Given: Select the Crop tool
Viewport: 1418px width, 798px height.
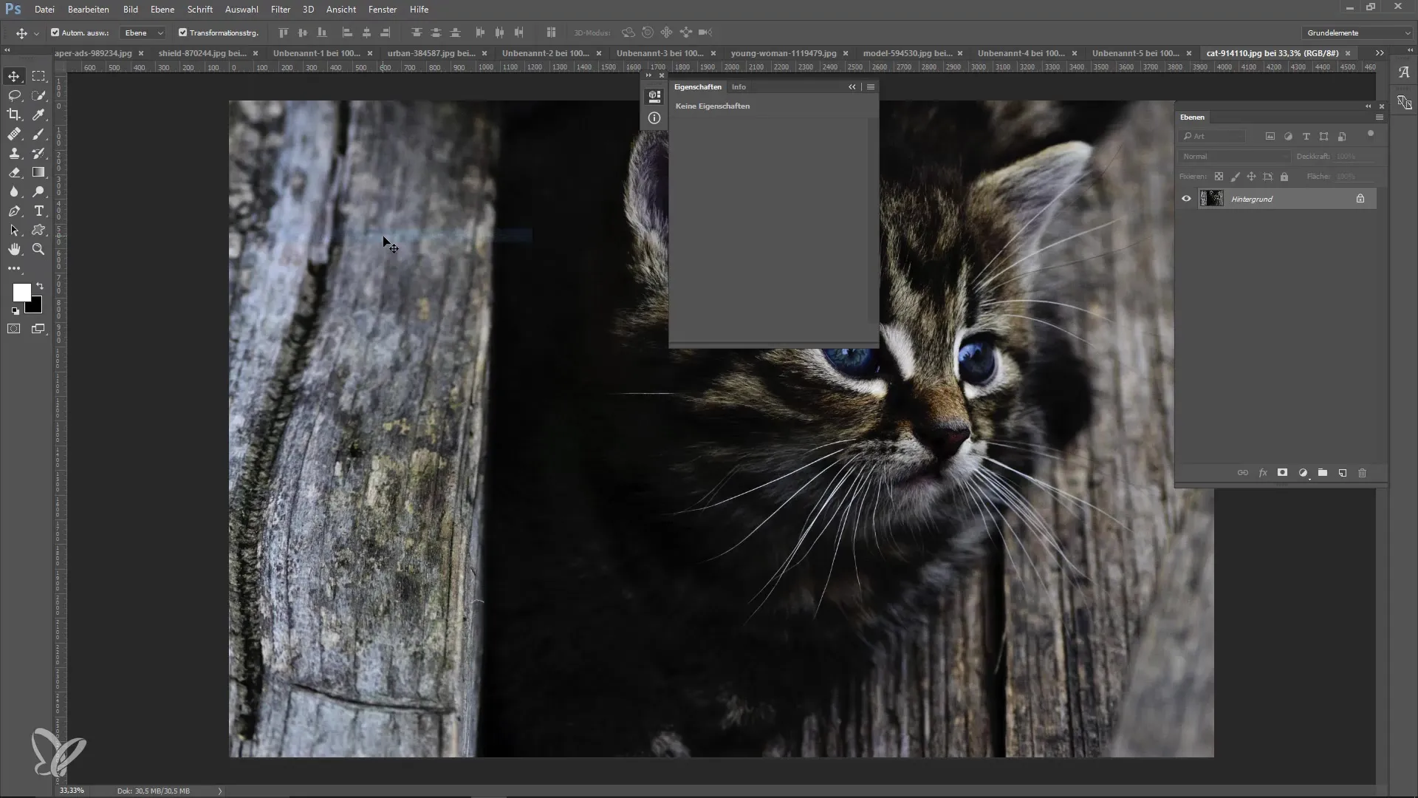Looking at the screenshot, I should (14, 115).
